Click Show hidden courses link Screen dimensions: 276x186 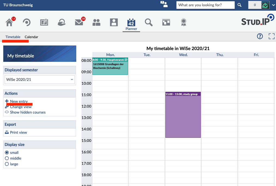(28, 112)
